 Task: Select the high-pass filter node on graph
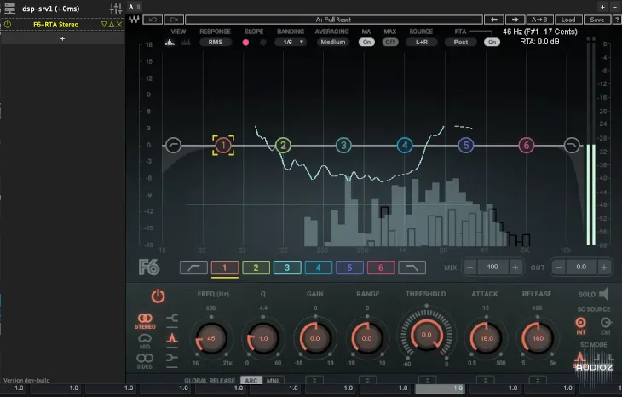(x=173, y=145)
